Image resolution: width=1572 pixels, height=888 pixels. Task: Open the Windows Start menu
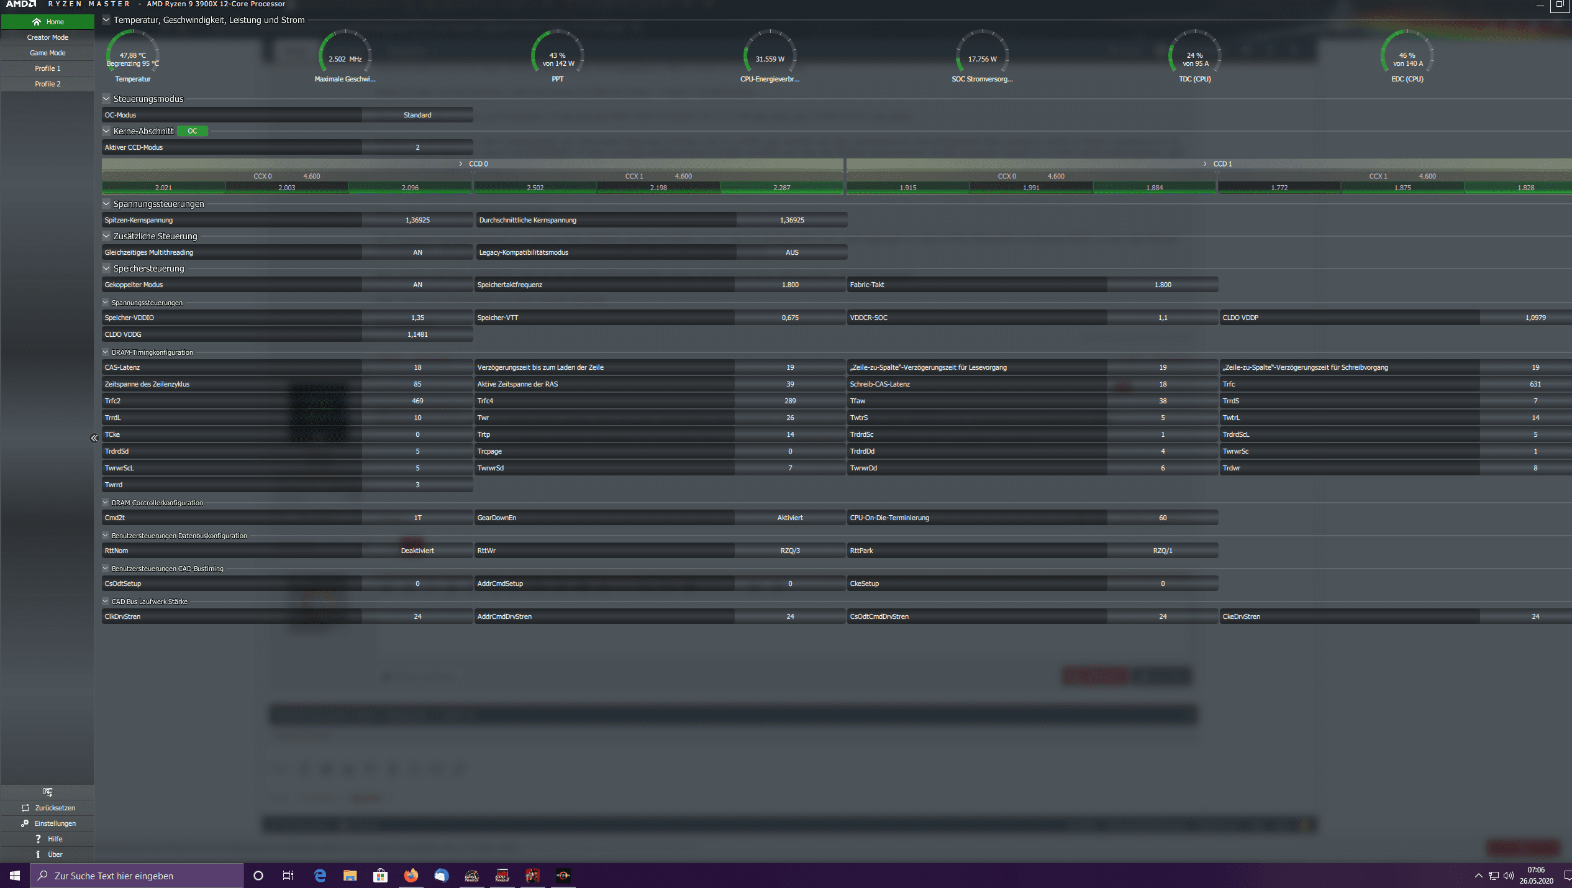tap(15, 876)
